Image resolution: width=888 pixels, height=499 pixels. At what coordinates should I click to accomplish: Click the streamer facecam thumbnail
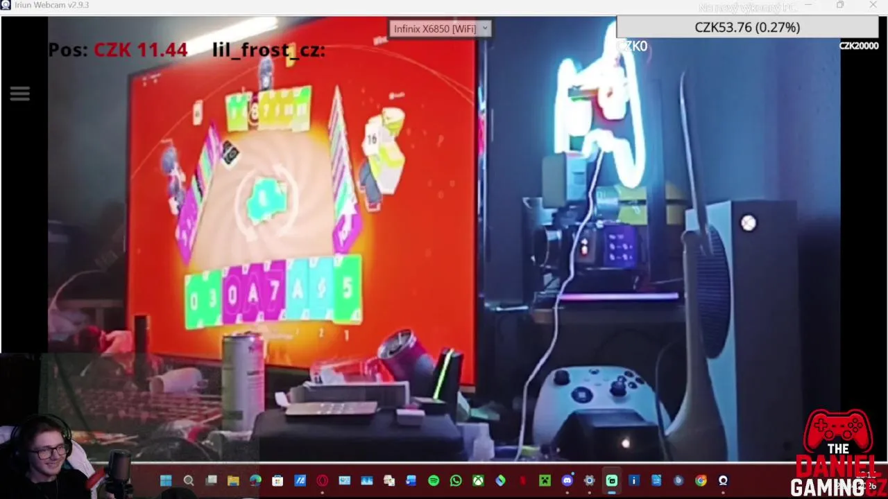[49, 454]
